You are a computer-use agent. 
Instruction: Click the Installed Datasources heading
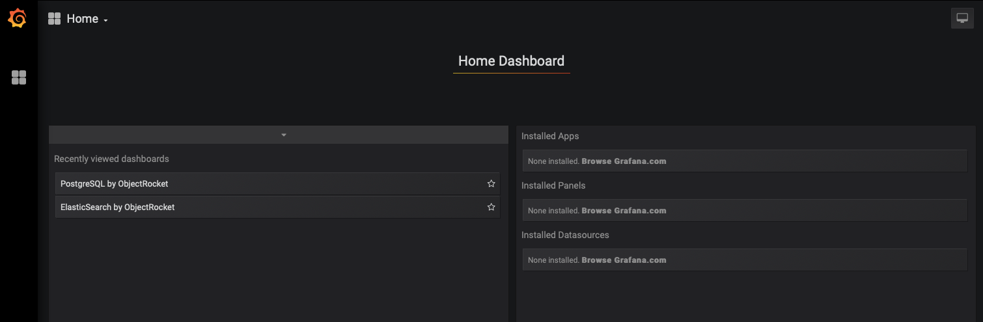point(565,235)
